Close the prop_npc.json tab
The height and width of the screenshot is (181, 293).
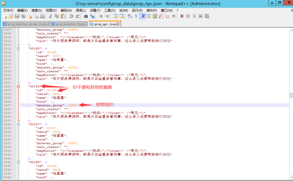coord(118,24)
